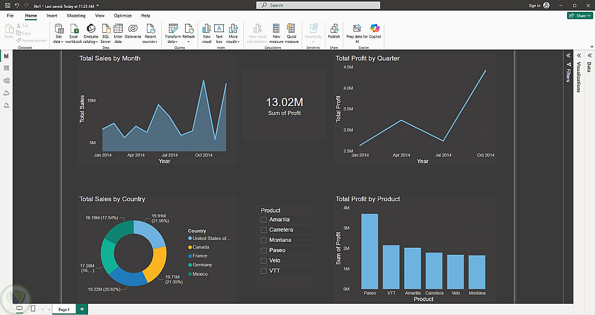
Task: Click Mexico legend color dot
Action: [190, 274]
